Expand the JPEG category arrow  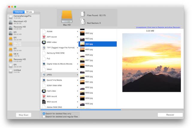coord(77,75)
